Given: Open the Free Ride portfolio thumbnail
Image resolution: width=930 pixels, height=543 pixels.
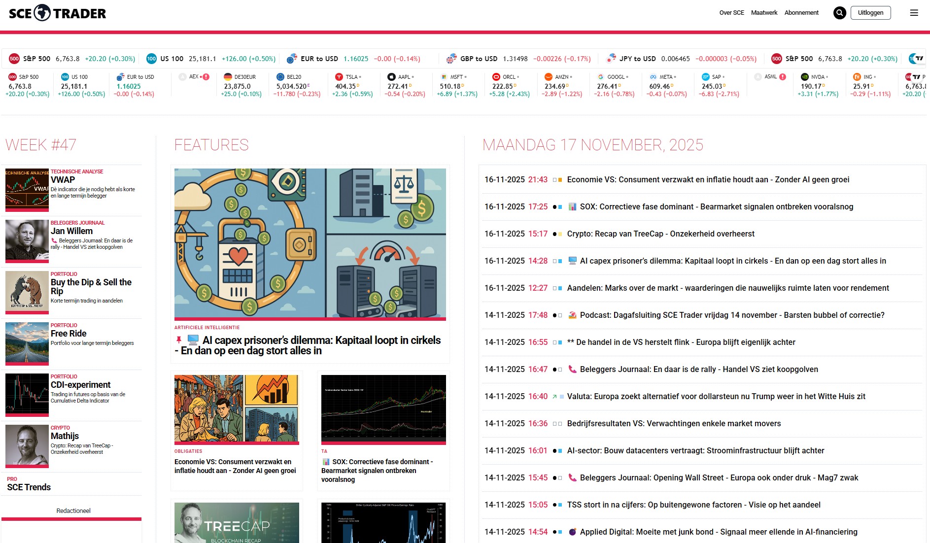Looking at the screenshot, I should coord(27,343).
